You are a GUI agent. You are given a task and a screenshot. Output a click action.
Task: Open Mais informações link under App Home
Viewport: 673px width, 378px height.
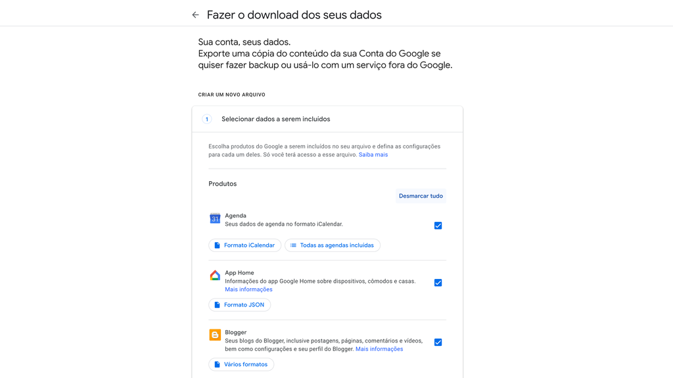248,289
